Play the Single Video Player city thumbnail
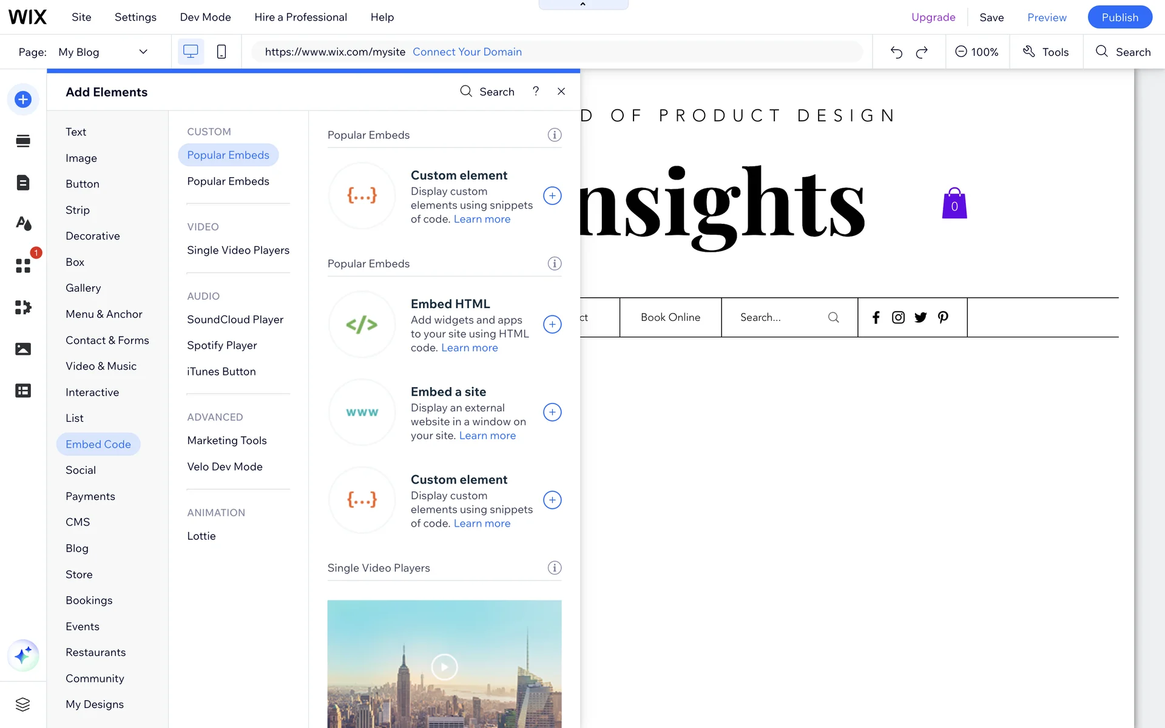1165x728 pixels. click(x=444, y=667)
